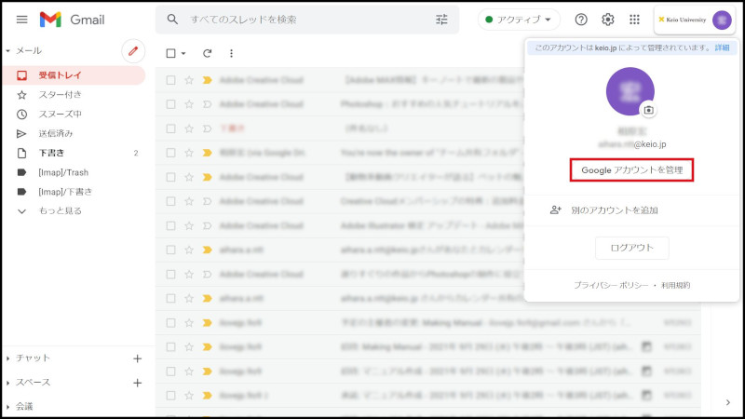
Task: Click the help question mark icon
Action: click(581, 20)
